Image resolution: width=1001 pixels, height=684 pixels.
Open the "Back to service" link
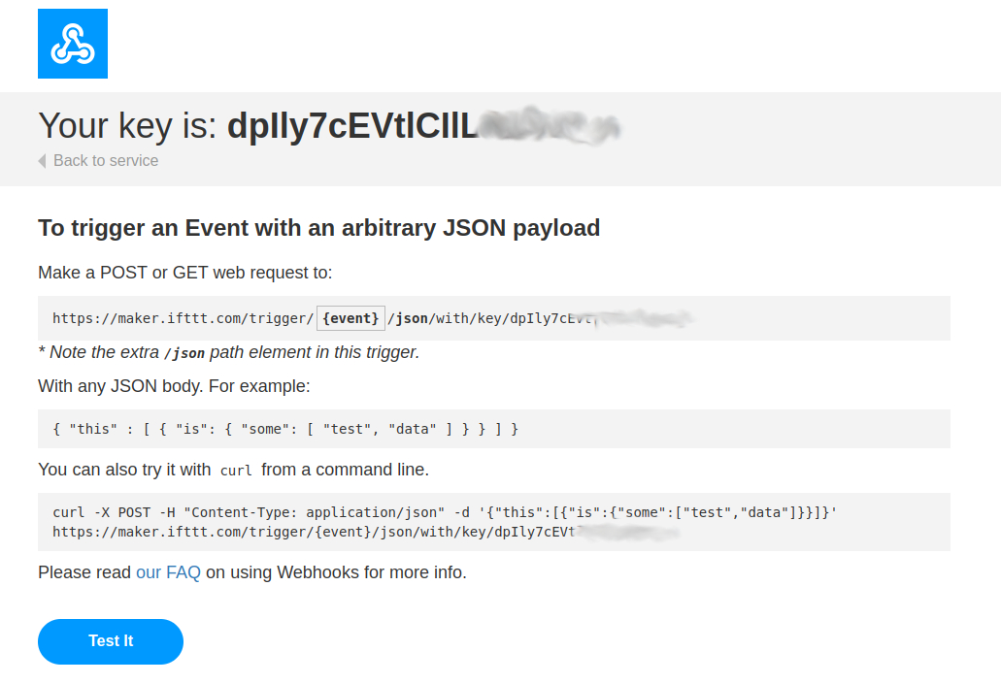[106, 161]
